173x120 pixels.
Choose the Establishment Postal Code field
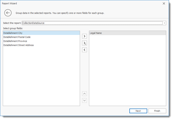tap(17, 37)
